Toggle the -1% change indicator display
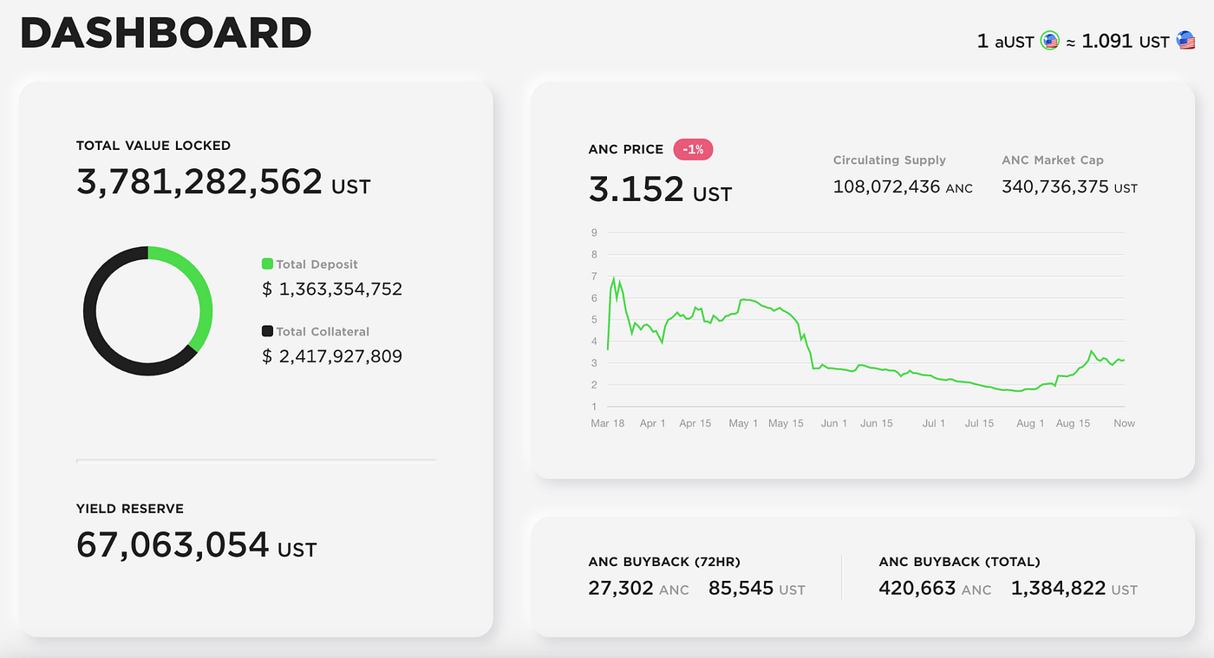The height and width of the screenshot is (658, 1214). (693, 149)
